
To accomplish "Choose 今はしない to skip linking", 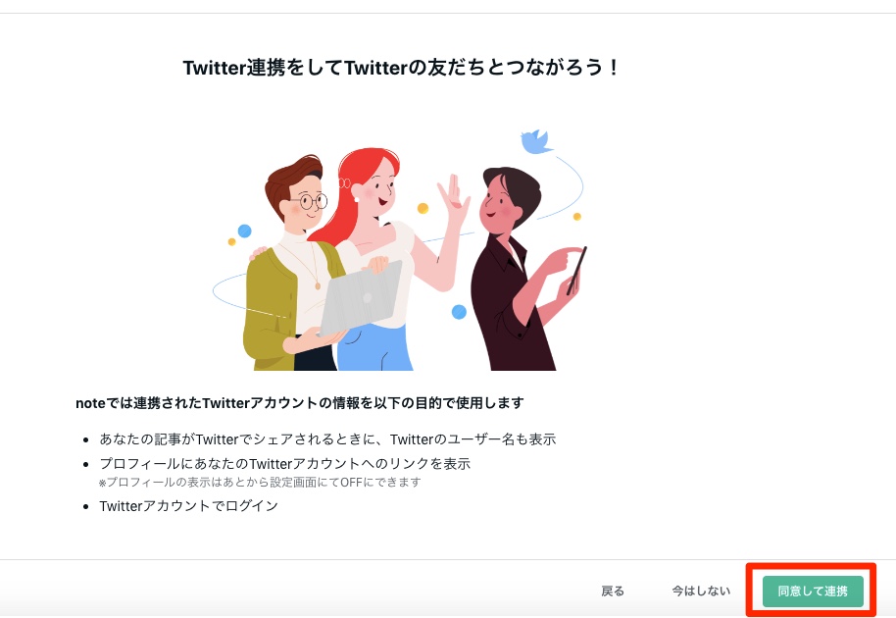I will pyautogui.click(x=701, y=592).
